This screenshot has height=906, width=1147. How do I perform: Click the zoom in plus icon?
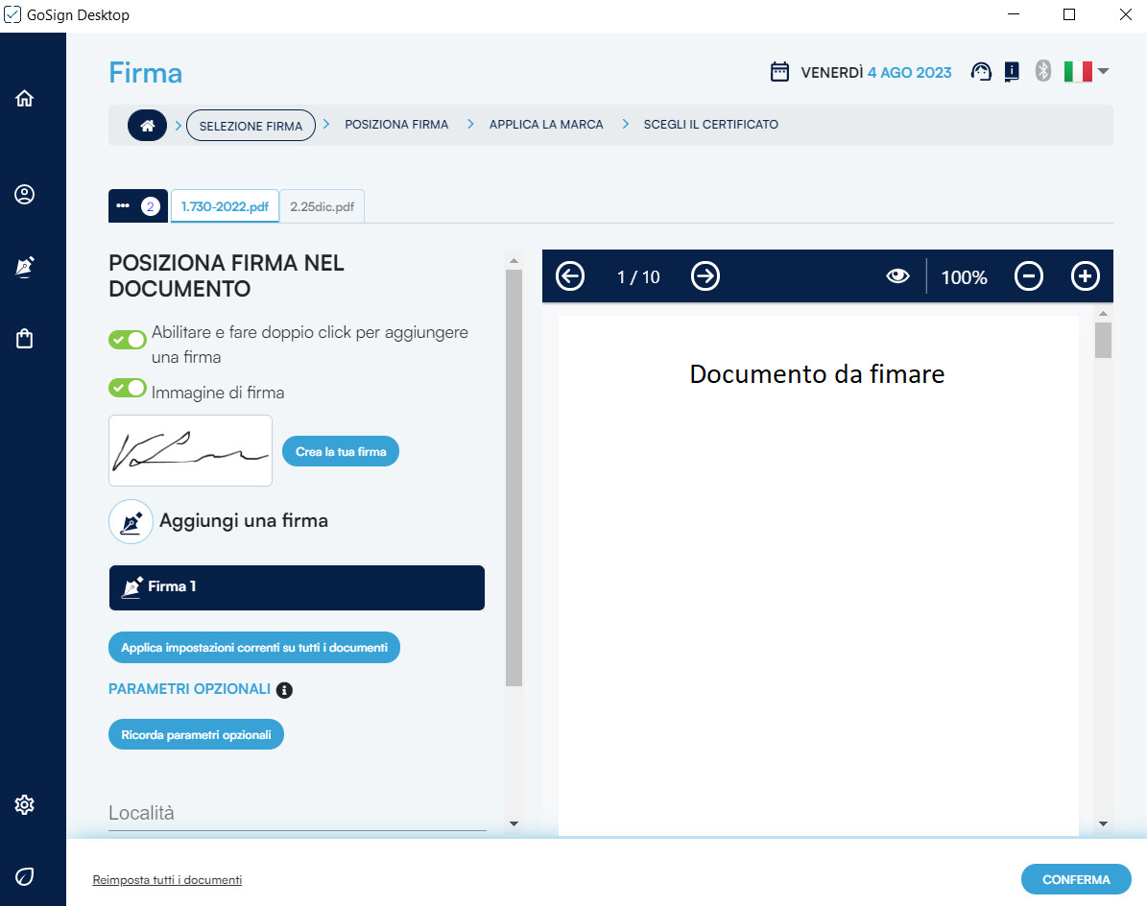pyautogui.click(x=1085, y=277)
